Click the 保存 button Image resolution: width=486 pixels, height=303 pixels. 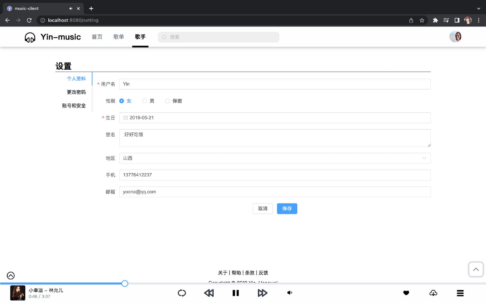(287, 209)
